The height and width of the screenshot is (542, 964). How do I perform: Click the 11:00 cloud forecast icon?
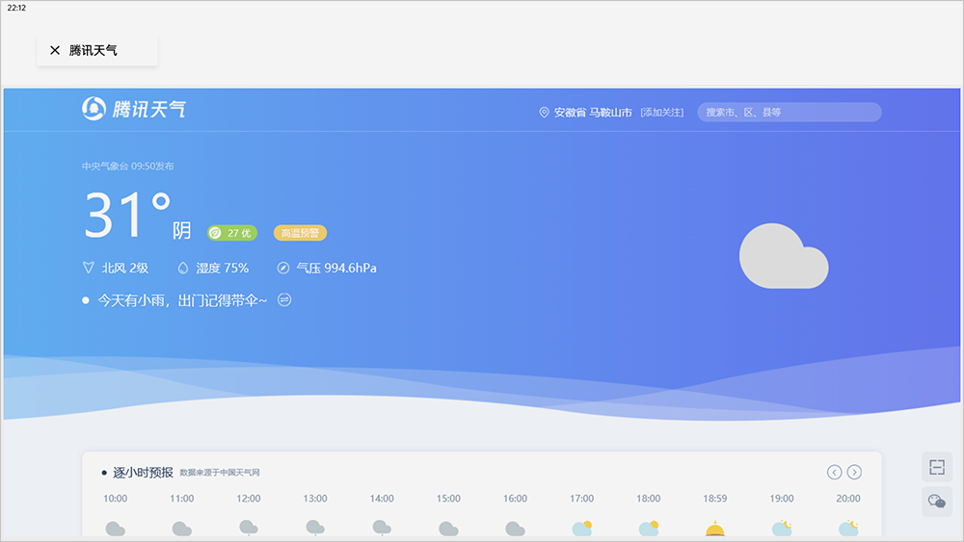[x=181, y=529]
